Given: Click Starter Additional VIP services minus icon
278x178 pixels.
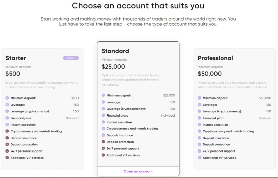Looking at the screenshot, I should (7, 158).
